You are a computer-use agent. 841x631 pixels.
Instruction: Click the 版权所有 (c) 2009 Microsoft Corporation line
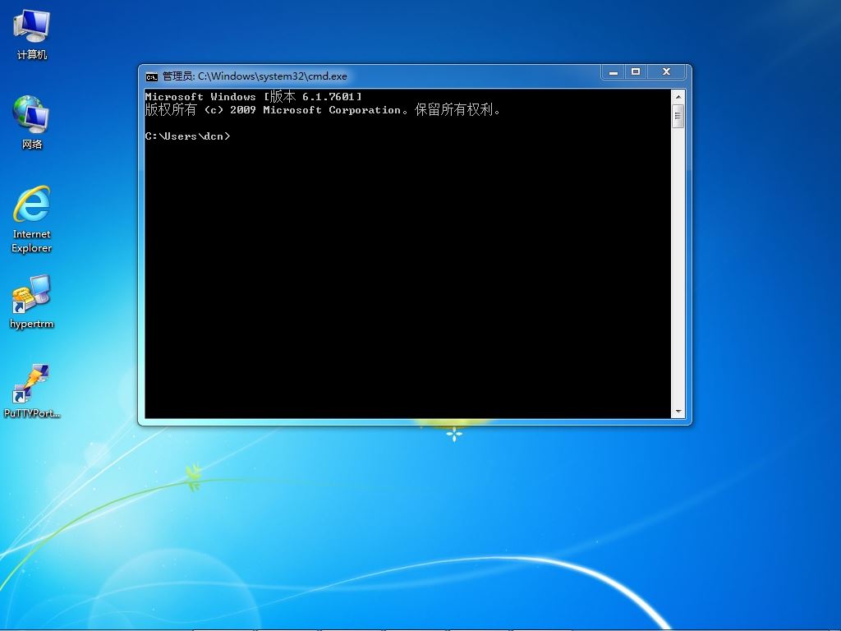click(323, 110)
